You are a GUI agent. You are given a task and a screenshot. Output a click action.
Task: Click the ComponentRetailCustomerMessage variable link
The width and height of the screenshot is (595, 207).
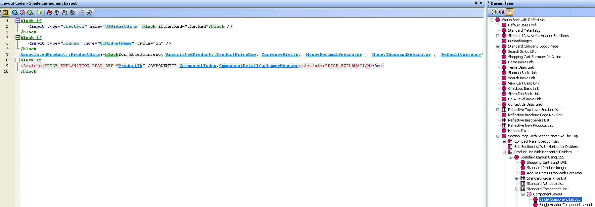click(x=258, y=66)
